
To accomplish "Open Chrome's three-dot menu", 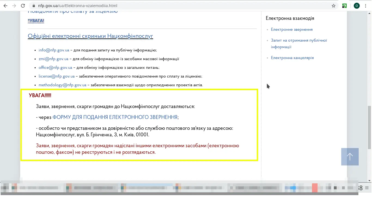I will (366, 6).
